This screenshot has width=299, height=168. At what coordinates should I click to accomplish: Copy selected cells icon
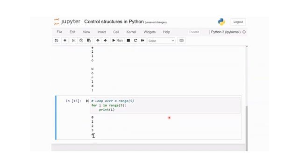(81, 41)
